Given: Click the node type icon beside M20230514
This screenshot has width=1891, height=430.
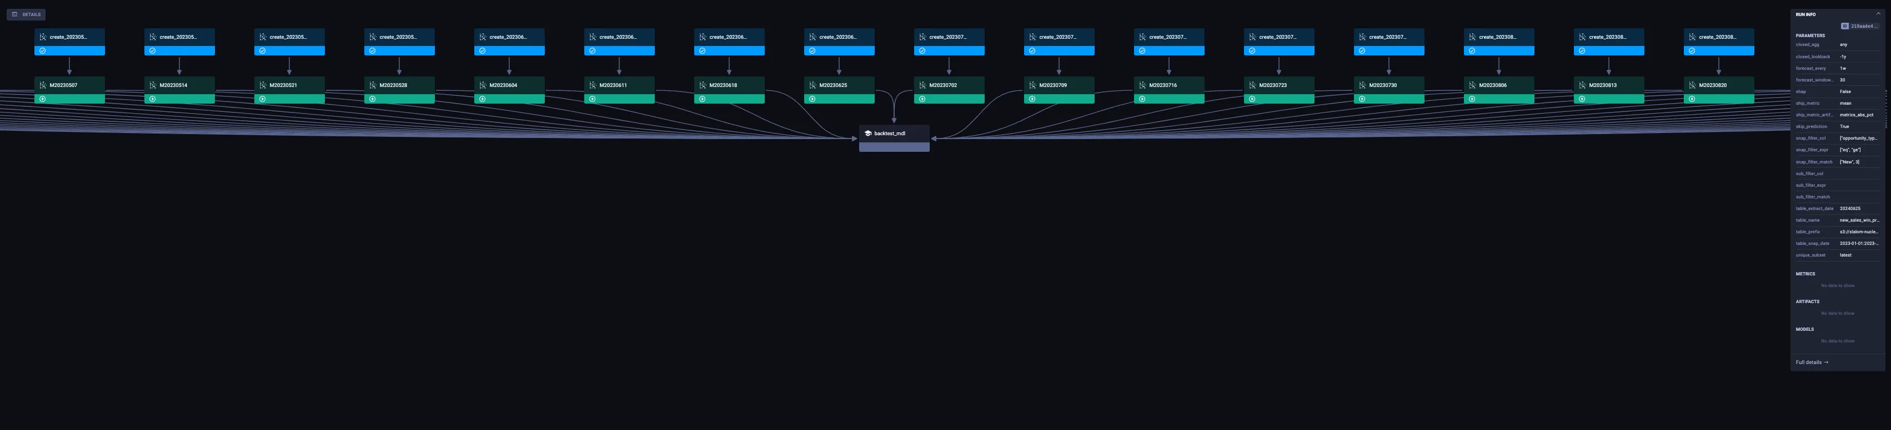Looking at the screenshot, I should tap(153, 85).
